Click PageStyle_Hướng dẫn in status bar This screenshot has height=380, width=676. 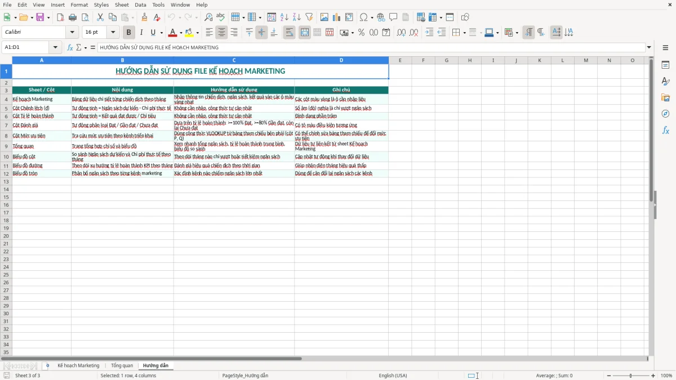click(x=245, y=375)
